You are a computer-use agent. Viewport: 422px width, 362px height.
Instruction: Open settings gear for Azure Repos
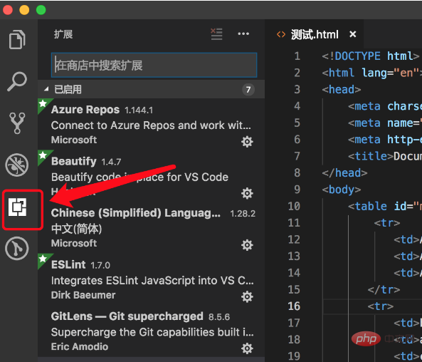point(247,142)
